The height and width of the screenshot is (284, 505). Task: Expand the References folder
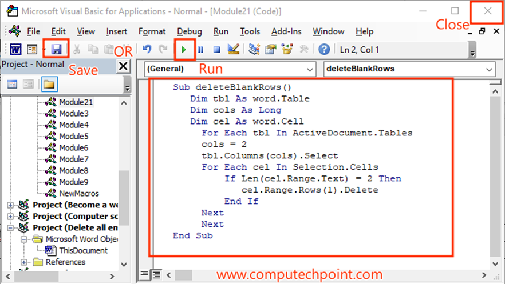[x=24, y=262]
